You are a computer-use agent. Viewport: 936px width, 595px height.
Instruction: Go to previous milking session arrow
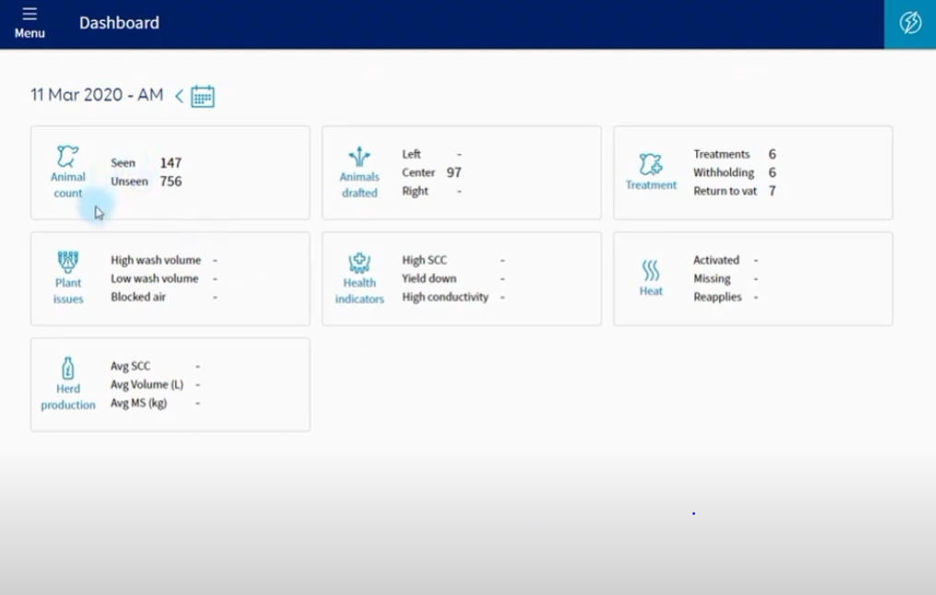179,96
